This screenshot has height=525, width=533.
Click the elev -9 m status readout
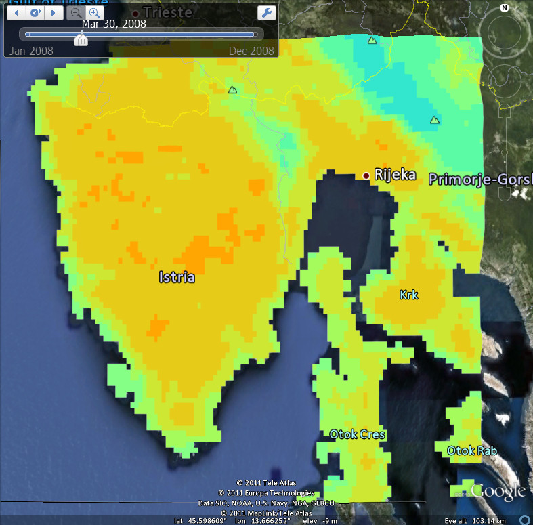320,521
